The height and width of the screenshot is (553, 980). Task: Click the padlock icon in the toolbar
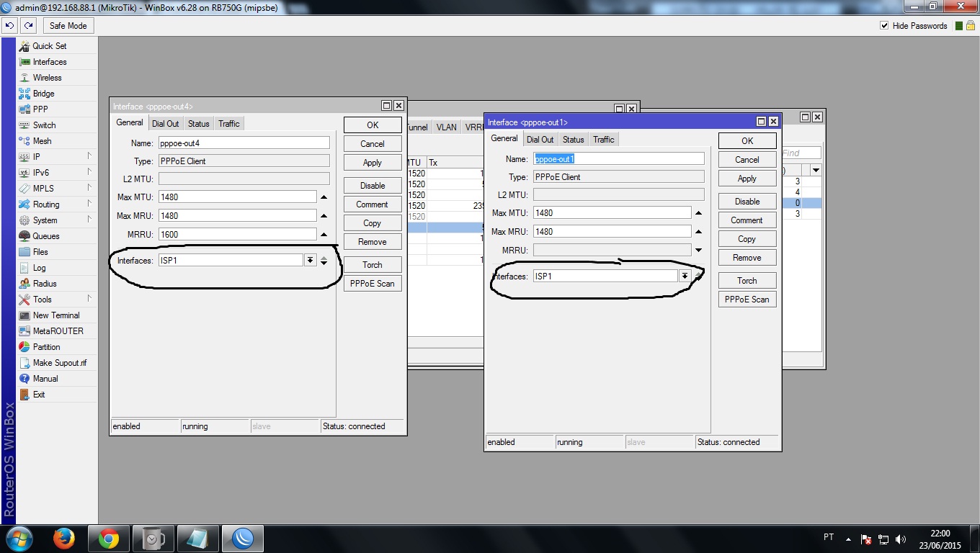pos(971,26)
